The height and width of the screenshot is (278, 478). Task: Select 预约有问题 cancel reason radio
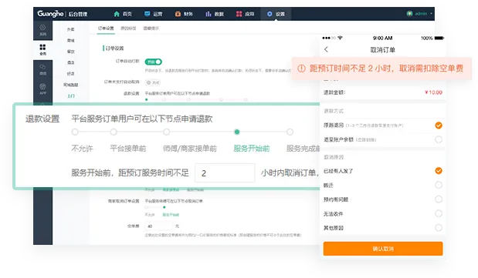[439, 199]
